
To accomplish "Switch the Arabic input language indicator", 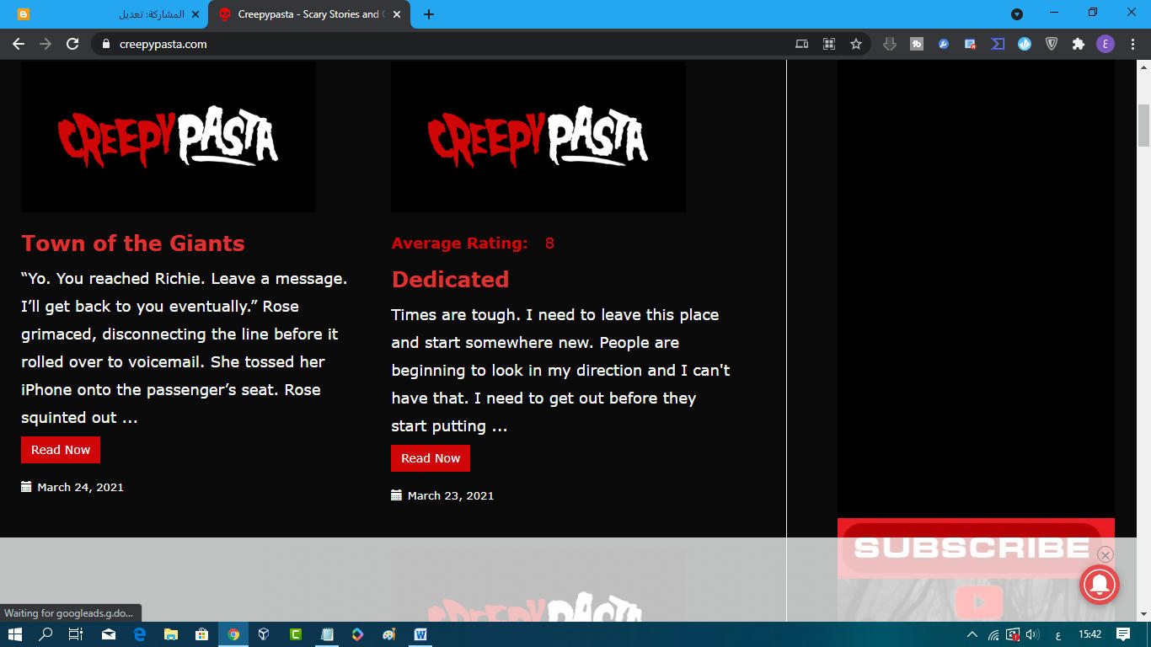I will click(1058, 634).
